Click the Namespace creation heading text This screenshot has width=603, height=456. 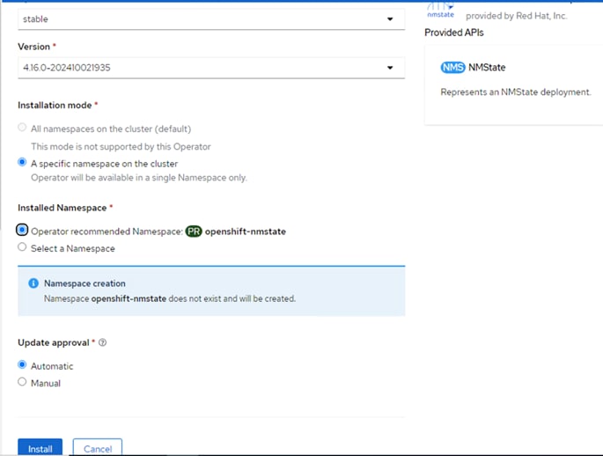[x=85, y=283]
